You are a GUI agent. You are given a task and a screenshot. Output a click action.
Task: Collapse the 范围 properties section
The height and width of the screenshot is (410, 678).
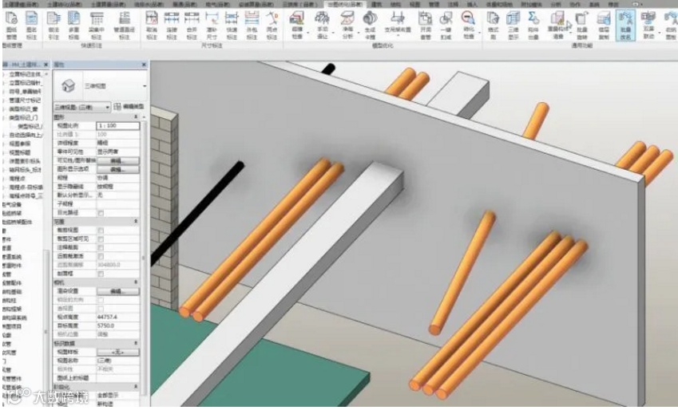pyautogui.click(x=136, y=221)
